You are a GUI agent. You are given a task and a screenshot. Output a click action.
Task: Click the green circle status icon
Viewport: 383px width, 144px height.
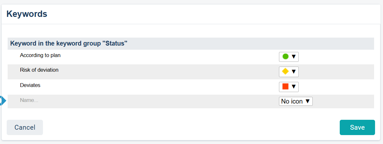click(285, 57)
